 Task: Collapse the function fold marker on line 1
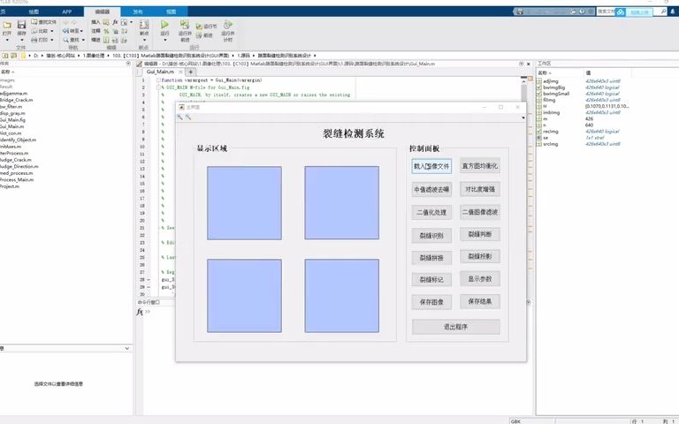158,80
